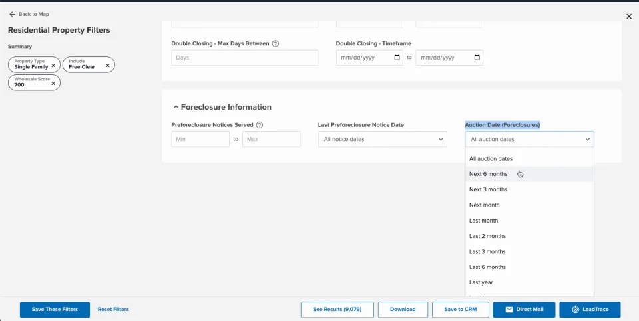Viewport: 639px width, 321px height.
Task: Click the Back to Map link text
Action: 34,14
